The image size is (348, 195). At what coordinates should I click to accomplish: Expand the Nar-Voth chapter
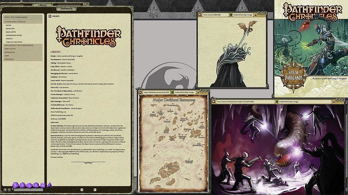pyautogui.click(x=23, y=49)
